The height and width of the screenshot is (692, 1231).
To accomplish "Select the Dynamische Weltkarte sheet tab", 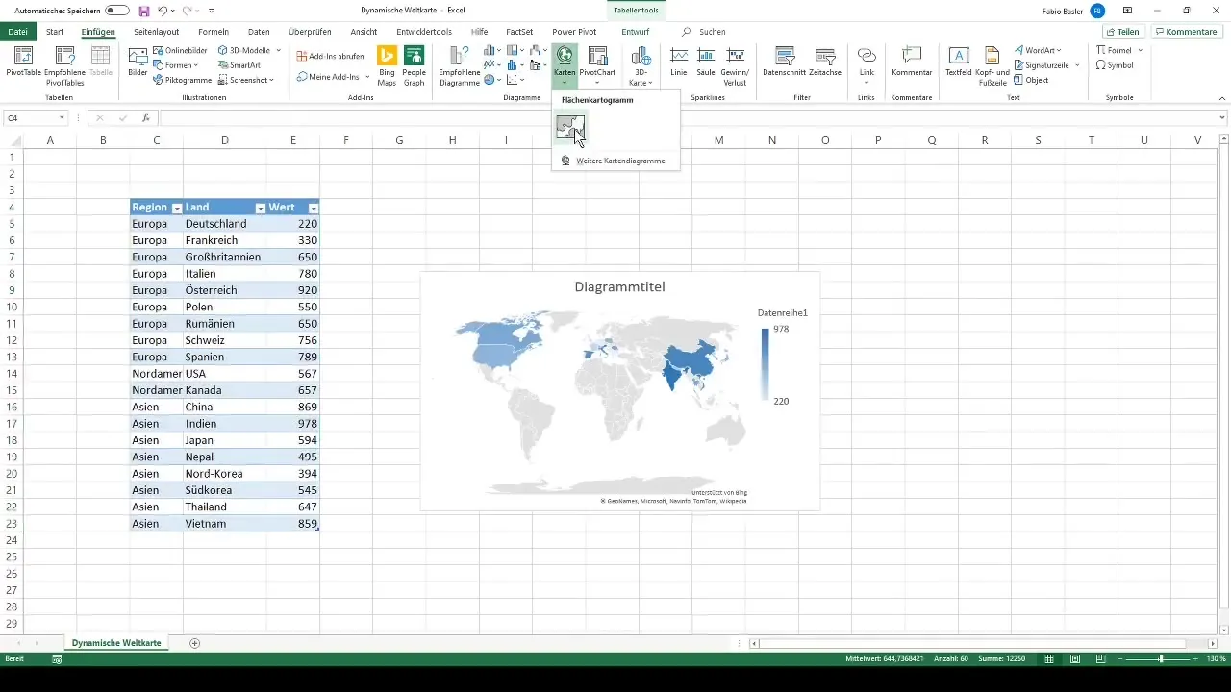I will (116, 642).
